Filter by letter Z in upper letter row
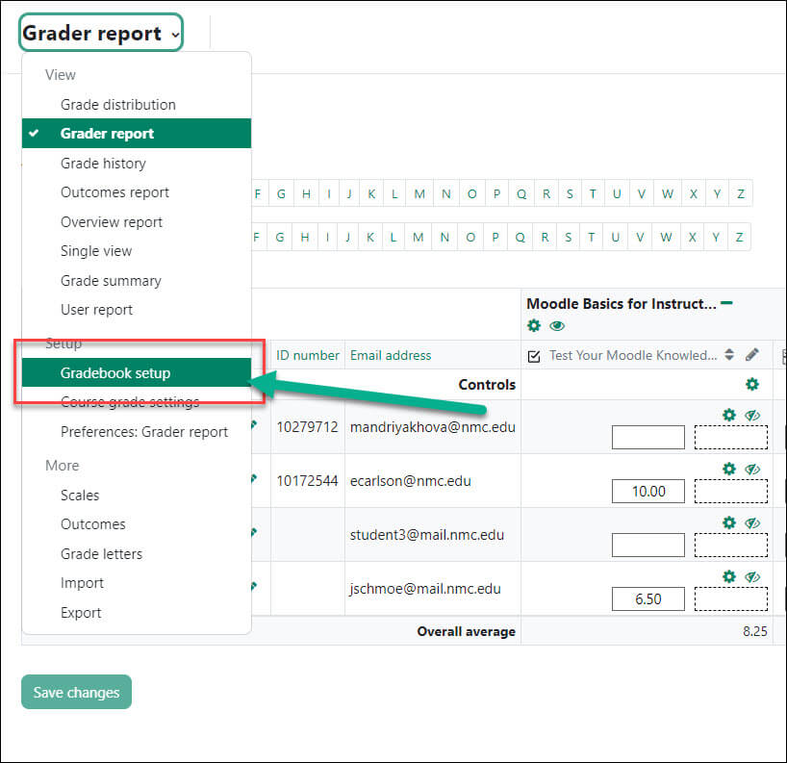Viewport: 787px width, 763px height. tap(741, 193)
